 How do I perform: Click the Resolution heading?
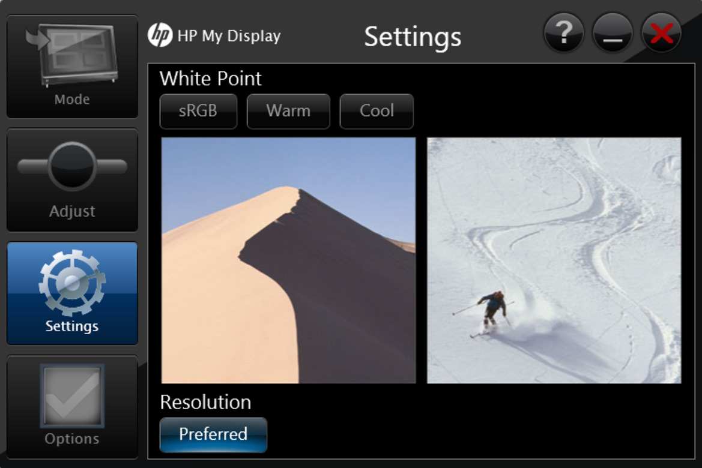click(x=205, y=402)
